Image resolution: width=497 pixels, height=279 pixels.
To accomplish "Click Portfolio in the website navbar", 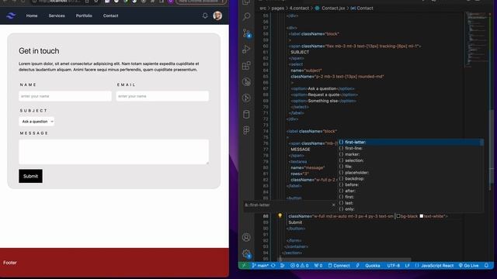I will [84, 15].
